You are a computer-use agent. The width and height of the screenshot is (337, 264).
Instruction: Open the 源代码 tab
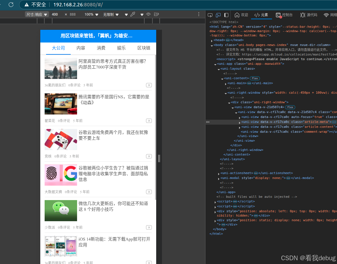pos(309,15)
